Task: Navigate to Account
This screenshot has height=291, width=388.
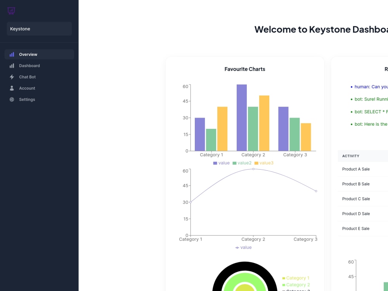Action: [39, 88]
